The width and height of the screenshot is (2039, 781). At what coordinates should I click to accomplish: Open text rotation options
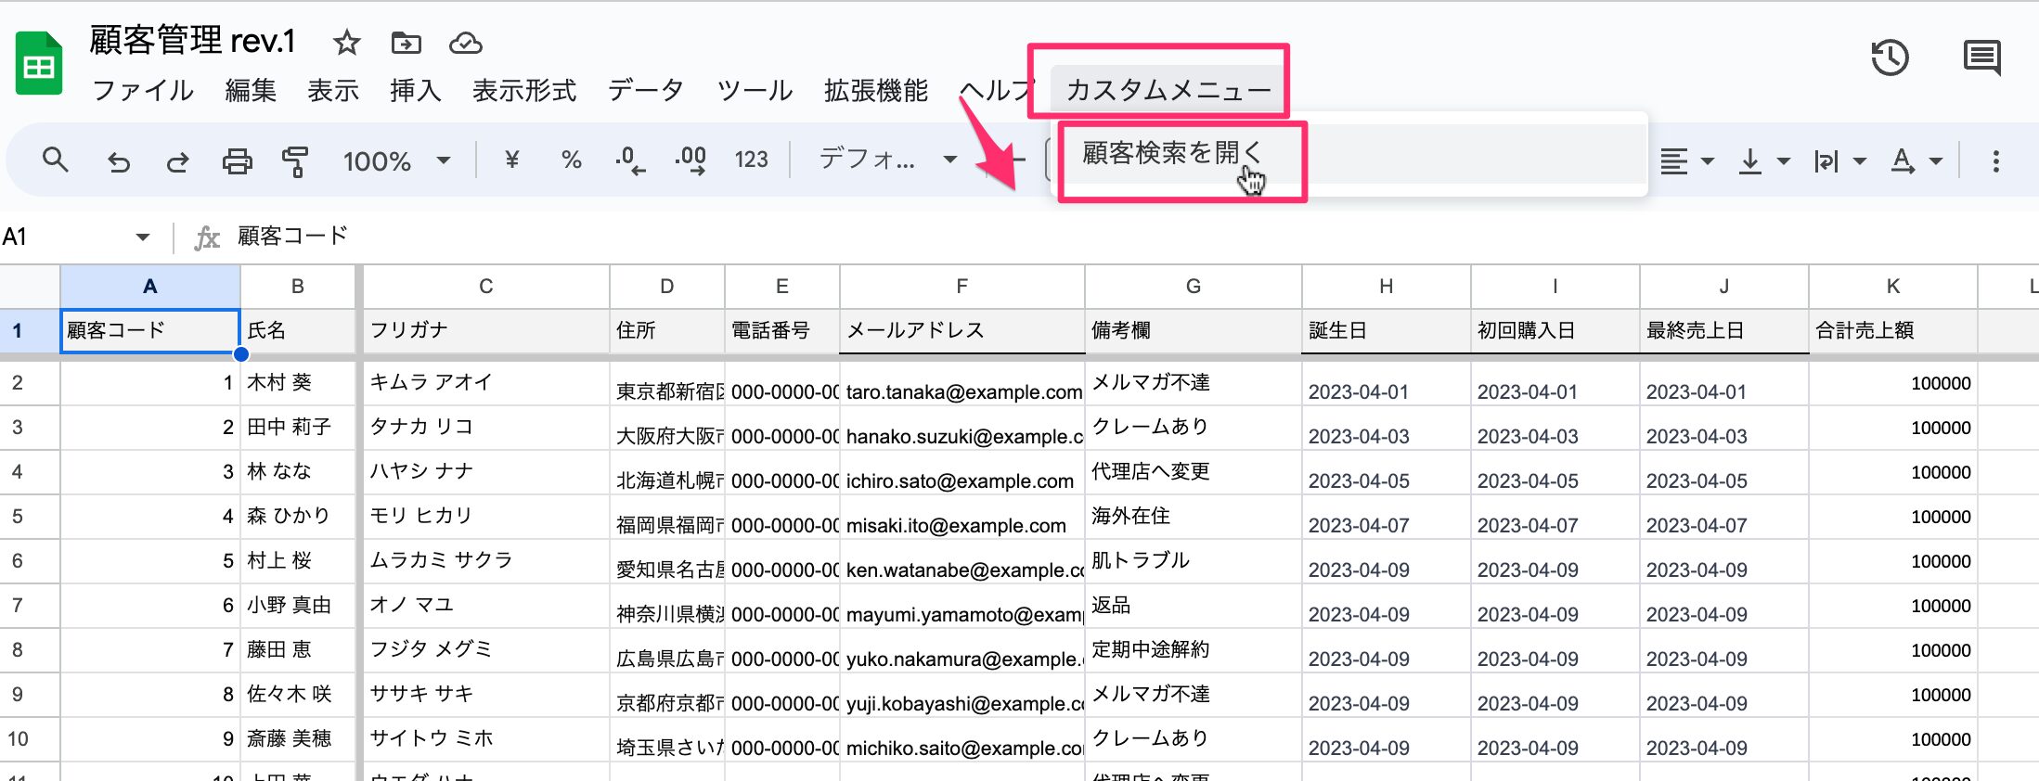[x=1916, y=161]
